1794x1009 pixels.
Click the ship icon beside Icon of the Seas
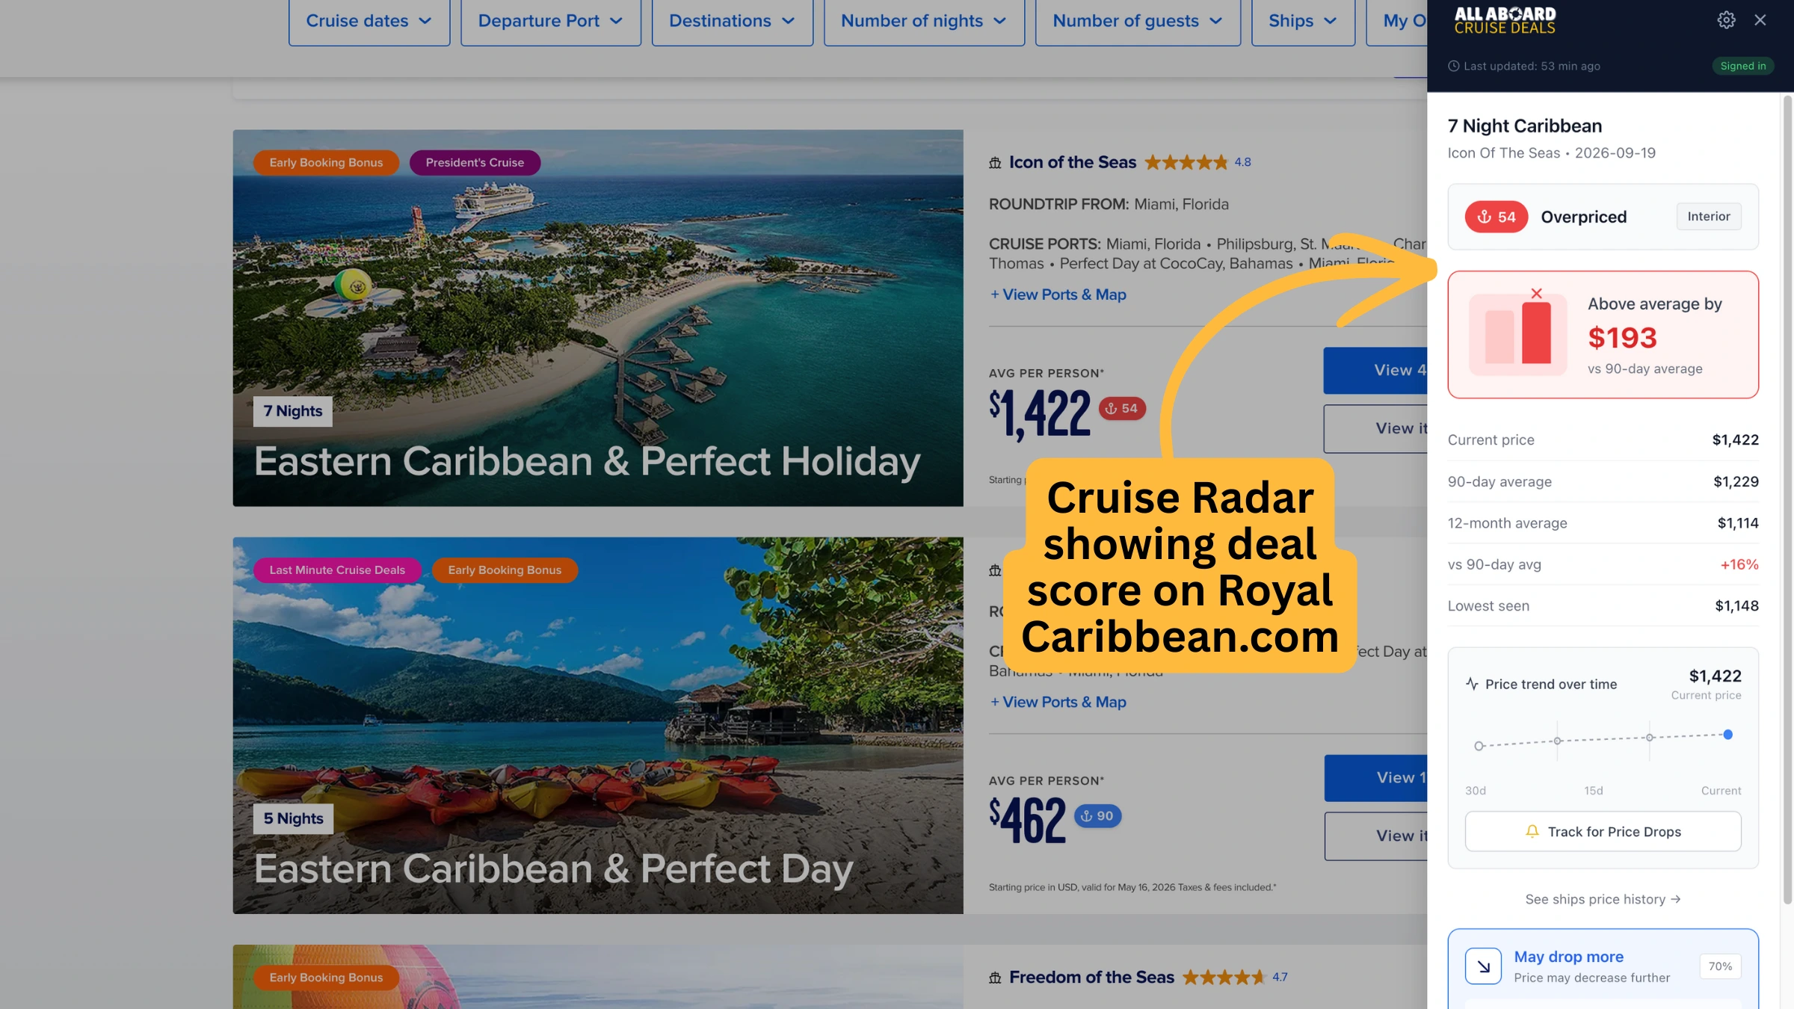point(995,163)
